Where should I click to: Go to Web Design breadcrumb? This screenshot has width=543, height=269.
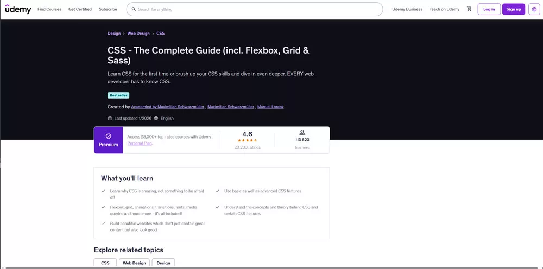138,34
